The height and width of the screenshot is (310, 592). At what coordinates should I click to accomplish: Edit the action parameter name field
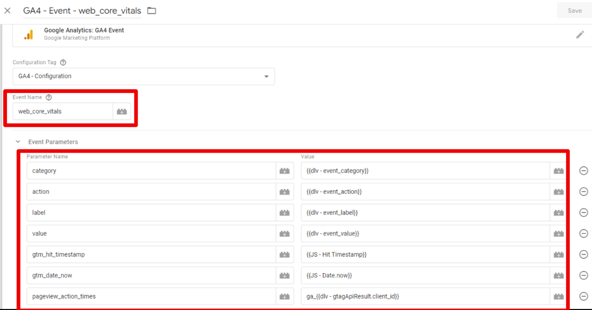tap(151, 191)
